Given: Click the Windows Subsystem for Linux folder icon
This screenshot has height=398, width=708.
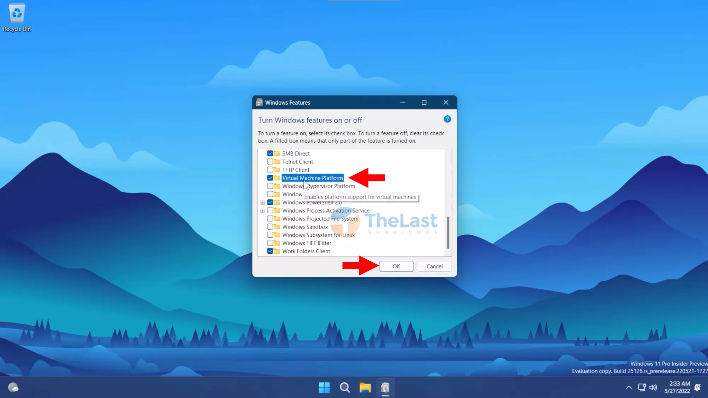Looking at the screenshot, I should click(x=277, y=235).
